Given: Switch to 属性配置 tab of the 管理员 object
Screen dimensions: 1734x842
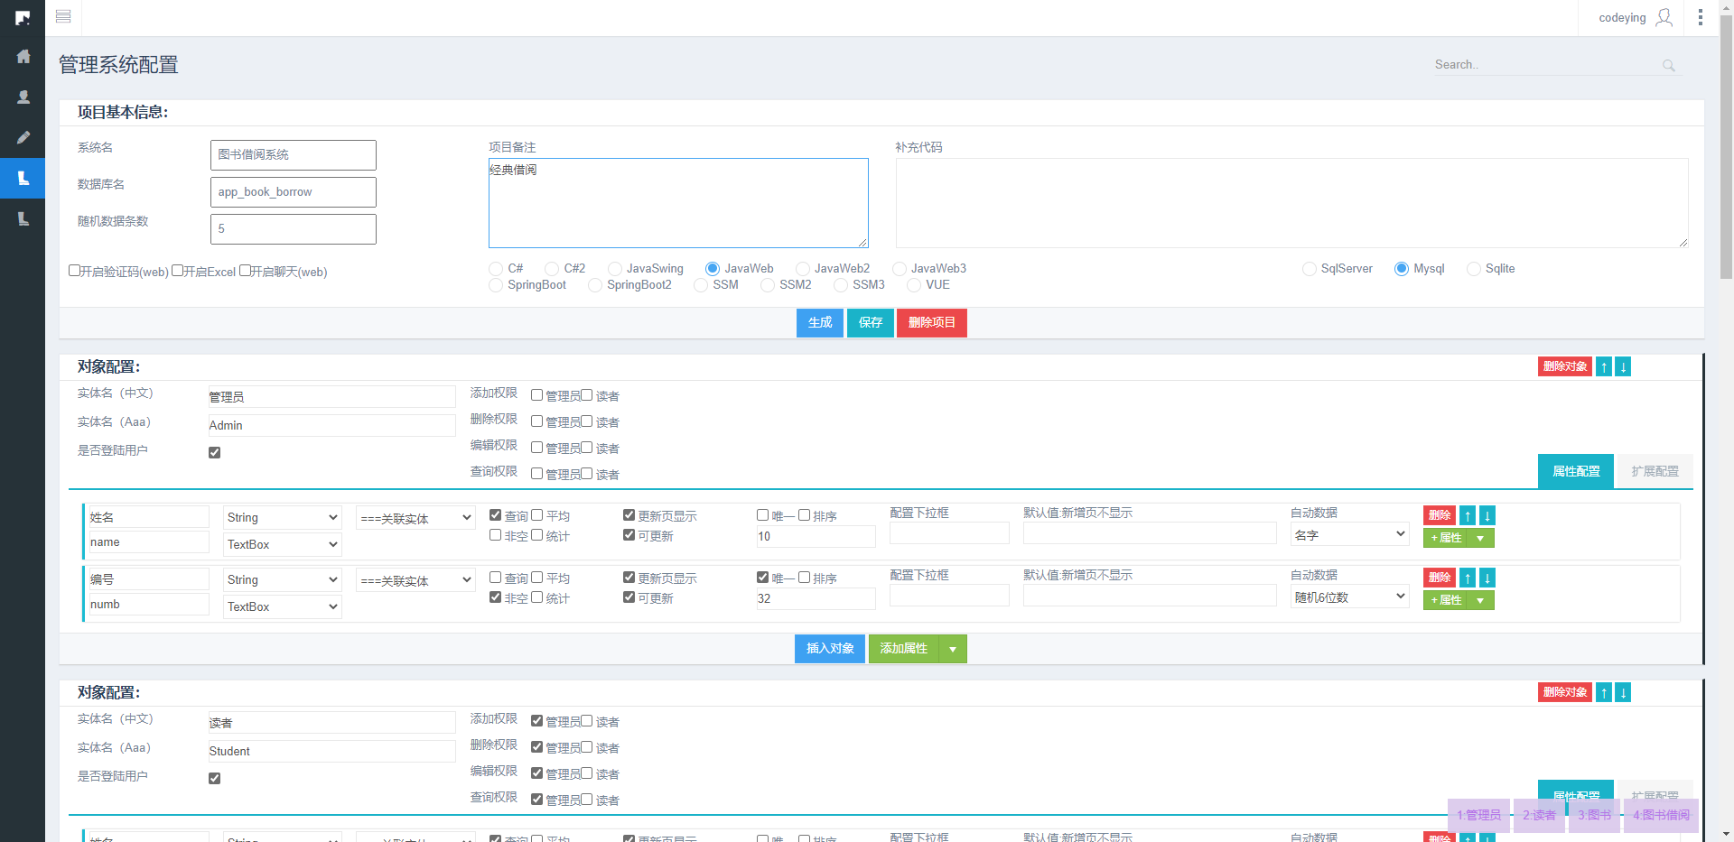Looking at the screenshot, I should (1576, 471).
